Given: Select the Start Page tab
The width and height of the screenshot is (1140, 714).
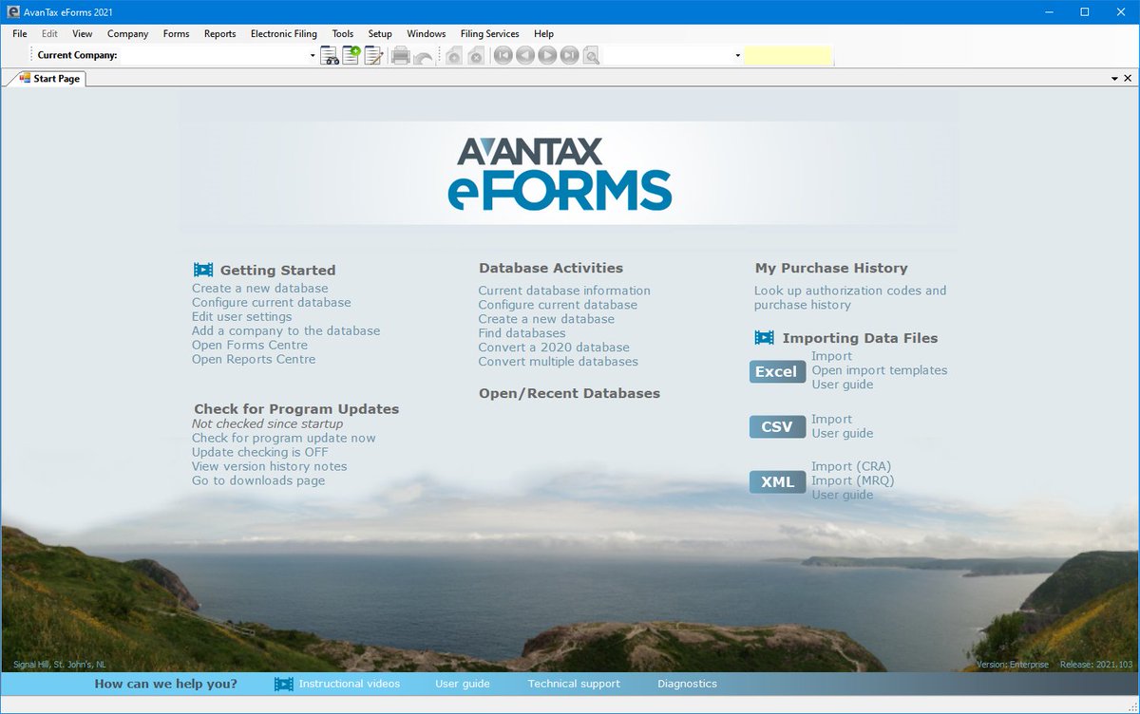Looking at the screenshot, I should [x=49, y=79].
